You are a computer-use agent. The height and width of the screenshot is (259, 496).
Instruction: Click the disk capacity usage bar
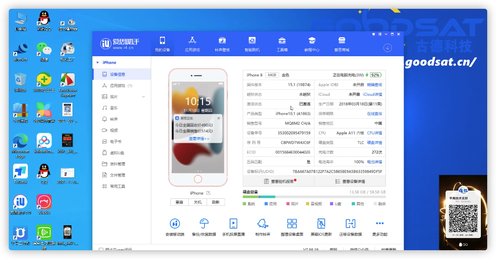pos(314,197)
